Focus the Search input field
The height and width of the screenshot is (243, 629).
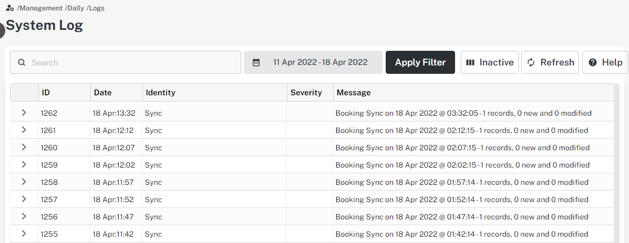(131, 62)
